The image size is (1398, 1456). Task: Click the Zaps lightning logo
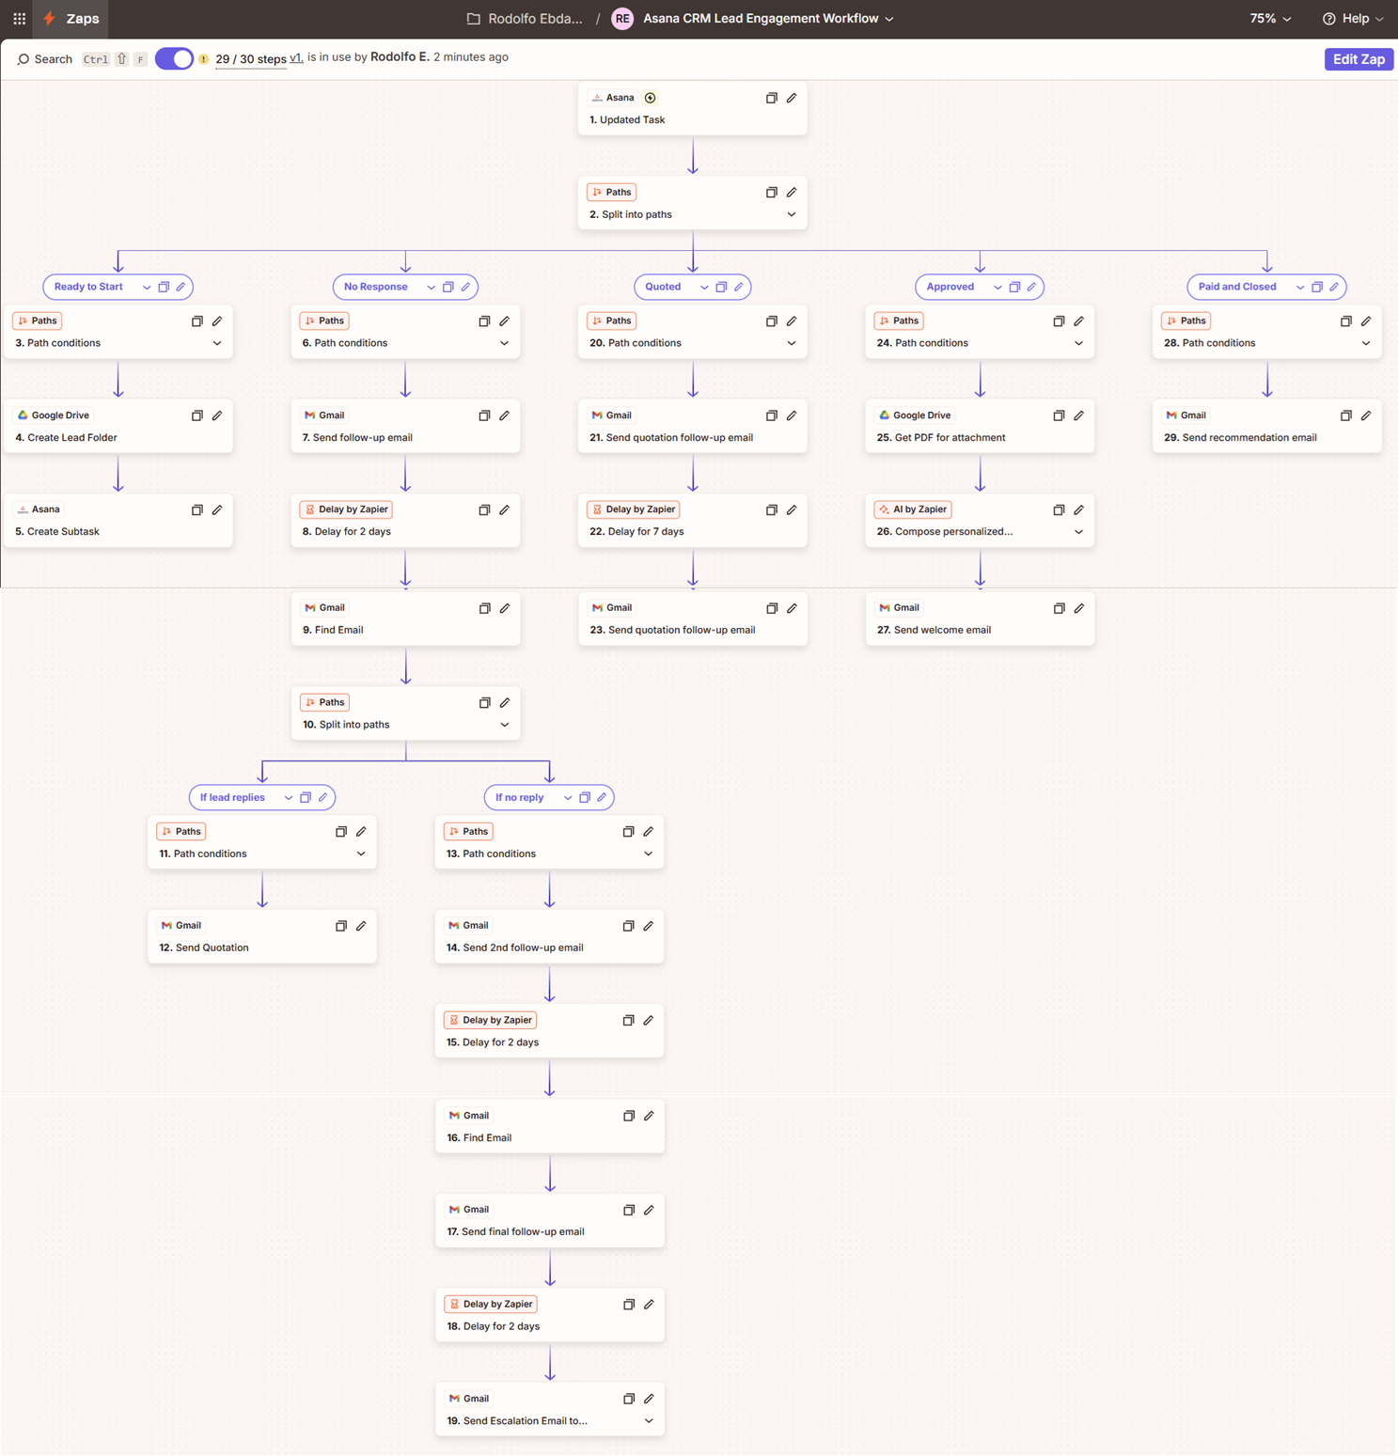50,19
